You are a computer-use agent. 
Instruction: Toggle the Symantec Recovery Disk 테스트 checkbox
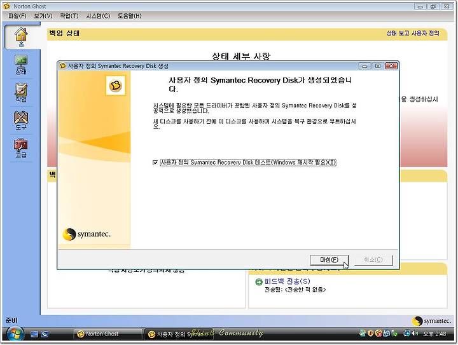point(155,163)
